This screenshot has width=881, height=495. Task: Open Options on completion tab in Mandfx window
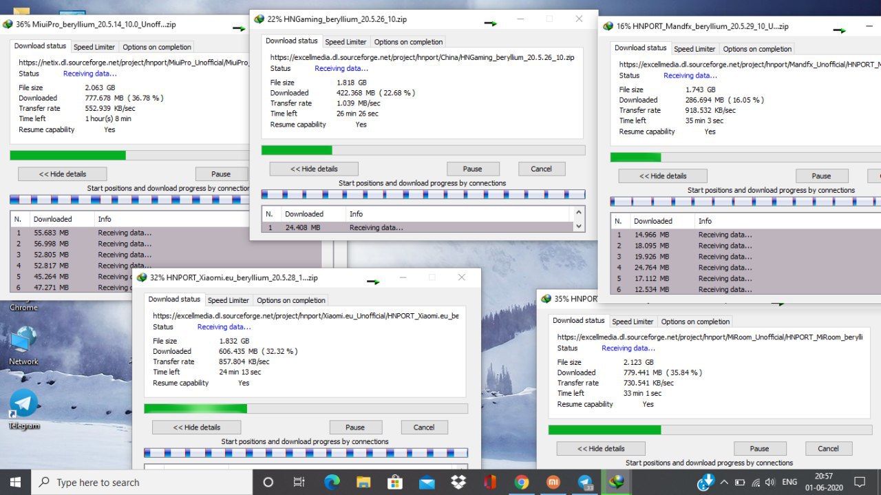[757, 49]
